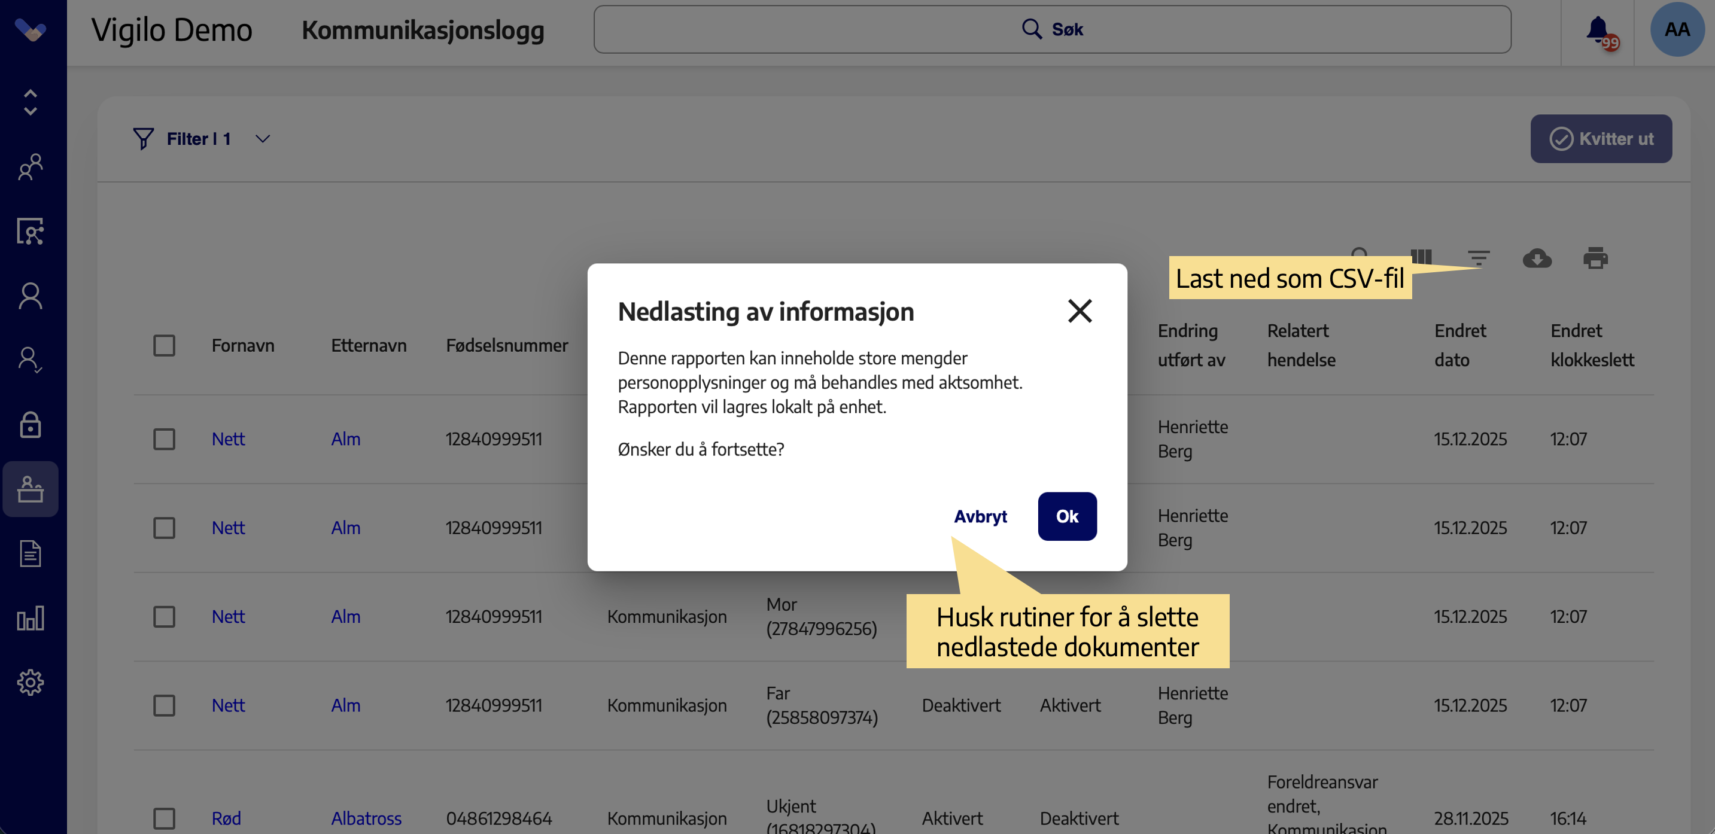Click 12840999511 in the Far row

[x=493, y=705]
